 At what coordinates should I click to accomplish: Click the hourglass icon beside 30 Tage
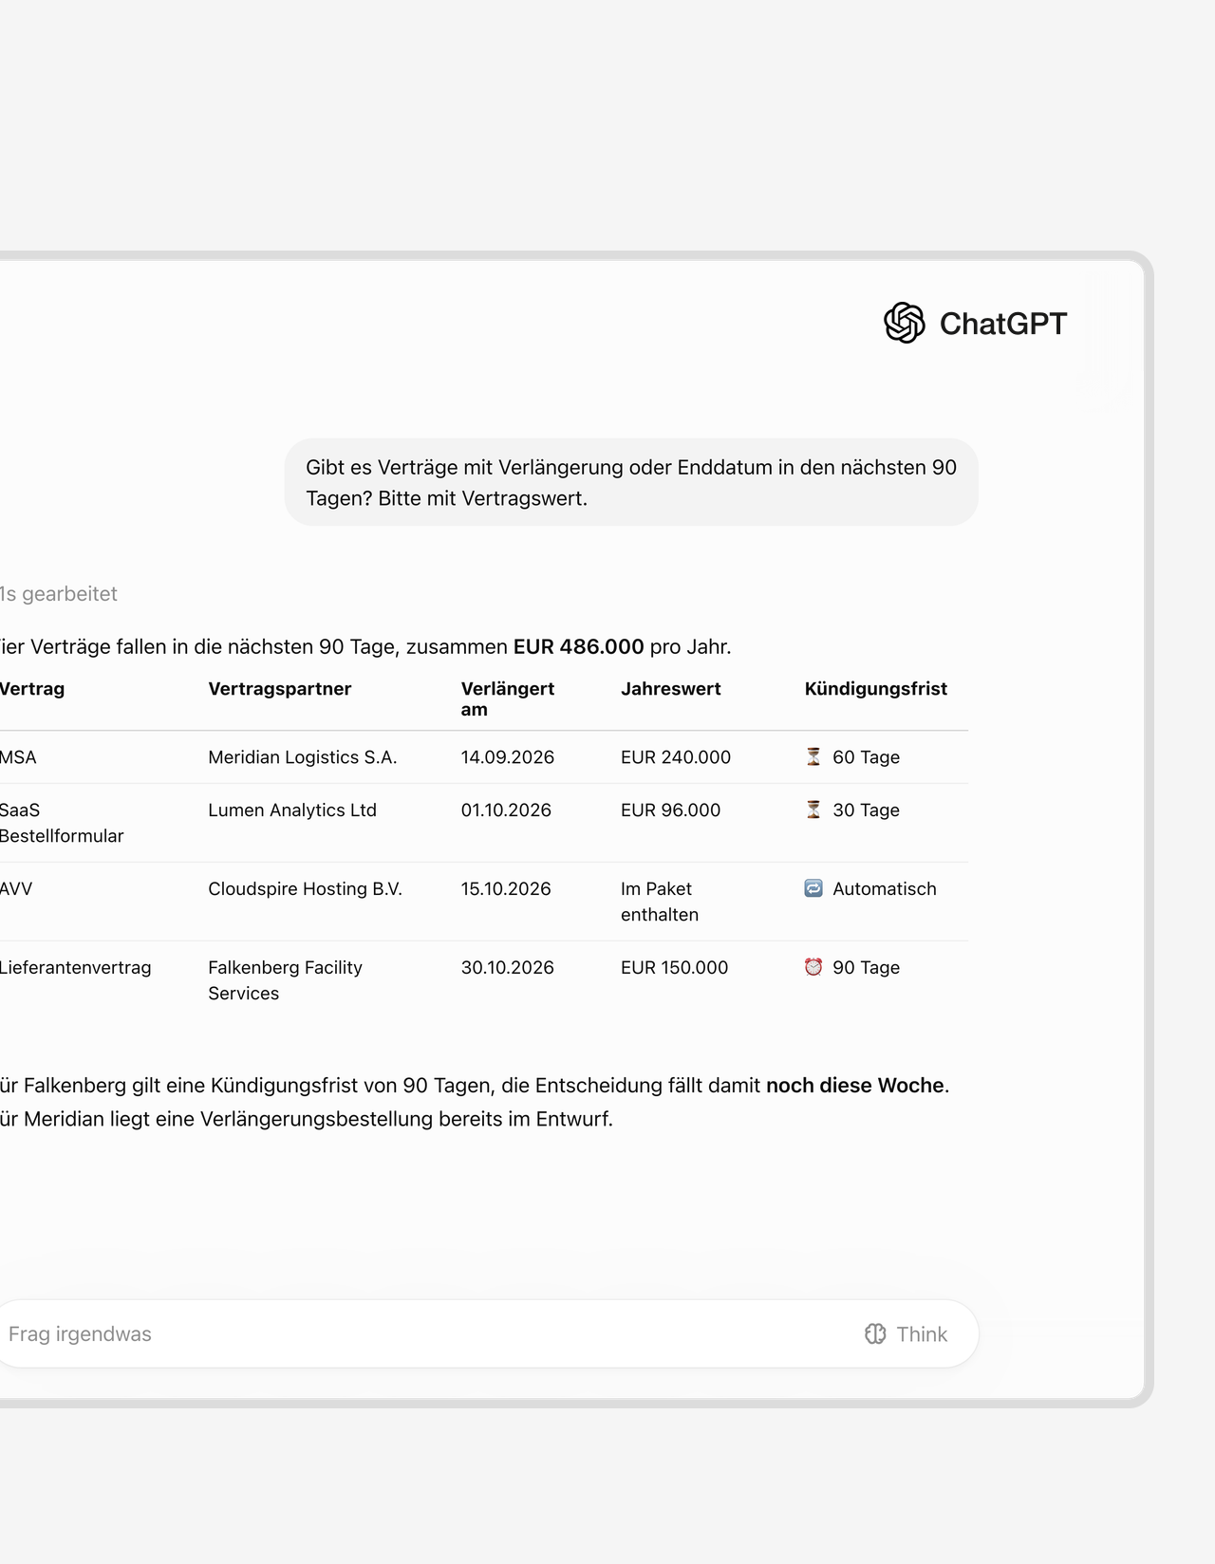click(813, 810)
